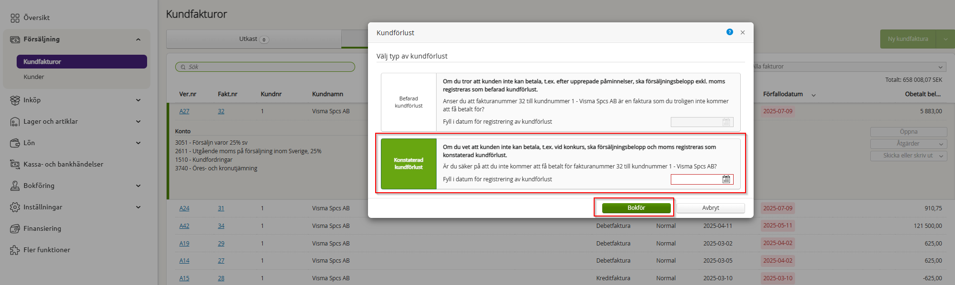Click the Inköp boxes icon
Screen dimensions: 955x285
point(15,100)
